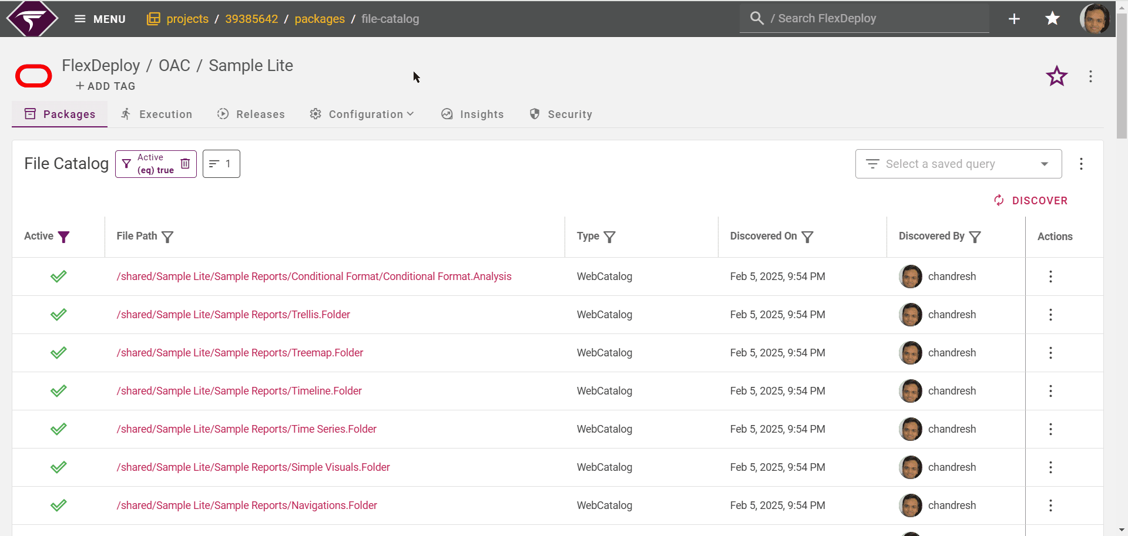Click the FlexDeploy logo icon
Screen dimensions: 1128x536
(x=32, y=19)
